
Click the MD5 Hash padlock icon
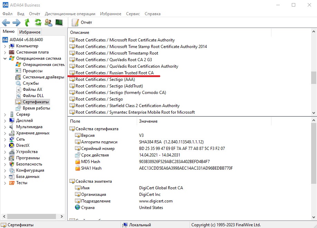coord(78,161)
